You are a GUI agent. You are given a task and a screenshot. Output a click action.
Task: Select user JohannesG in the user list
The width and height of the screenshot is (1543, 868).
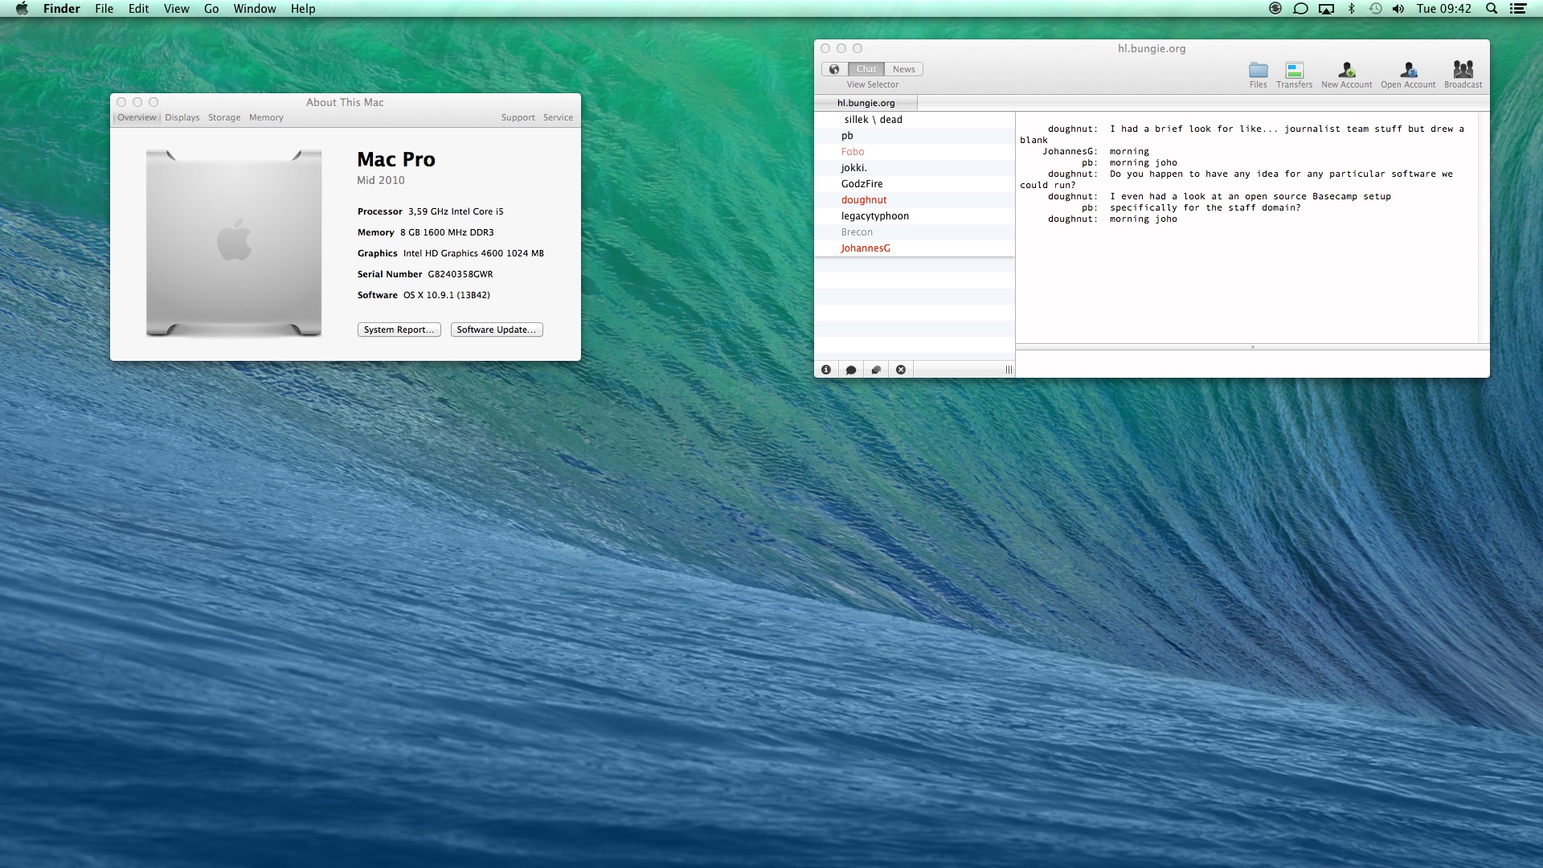click(x=915, y=248)
